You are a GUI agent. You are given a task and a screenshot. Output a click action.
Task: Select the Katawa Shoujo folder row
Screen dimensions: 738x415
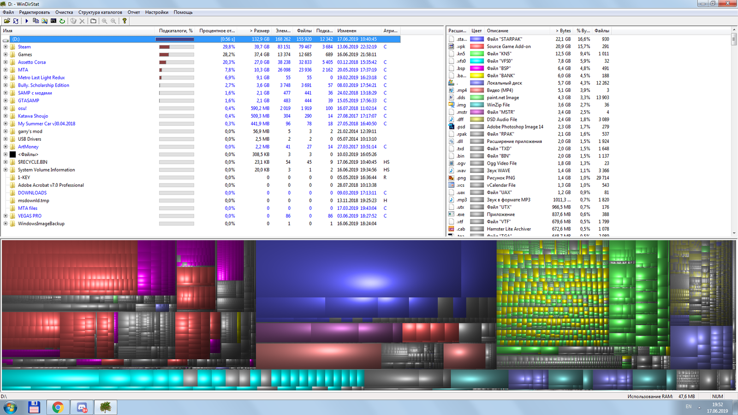201,116
